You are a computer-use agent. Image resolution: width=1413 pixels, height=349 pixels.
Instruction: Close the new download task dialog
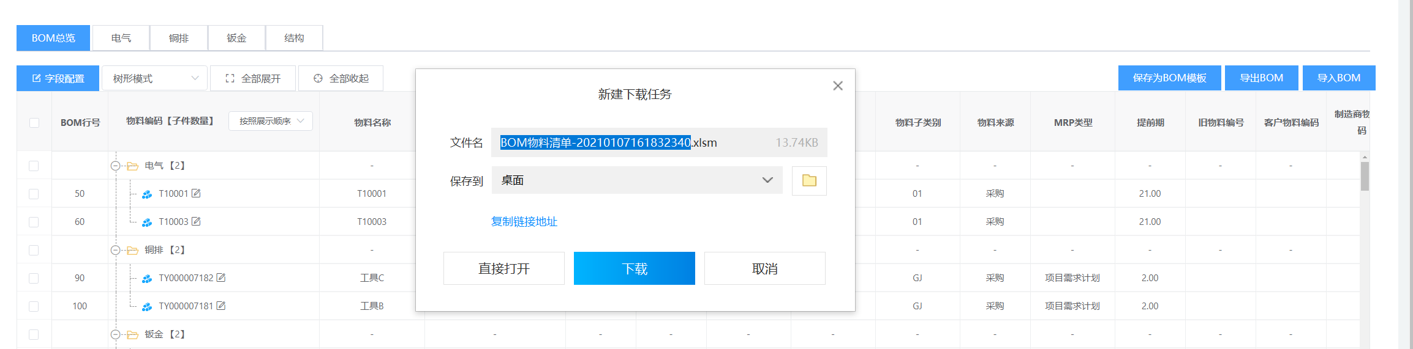click(x=838, y=86)
